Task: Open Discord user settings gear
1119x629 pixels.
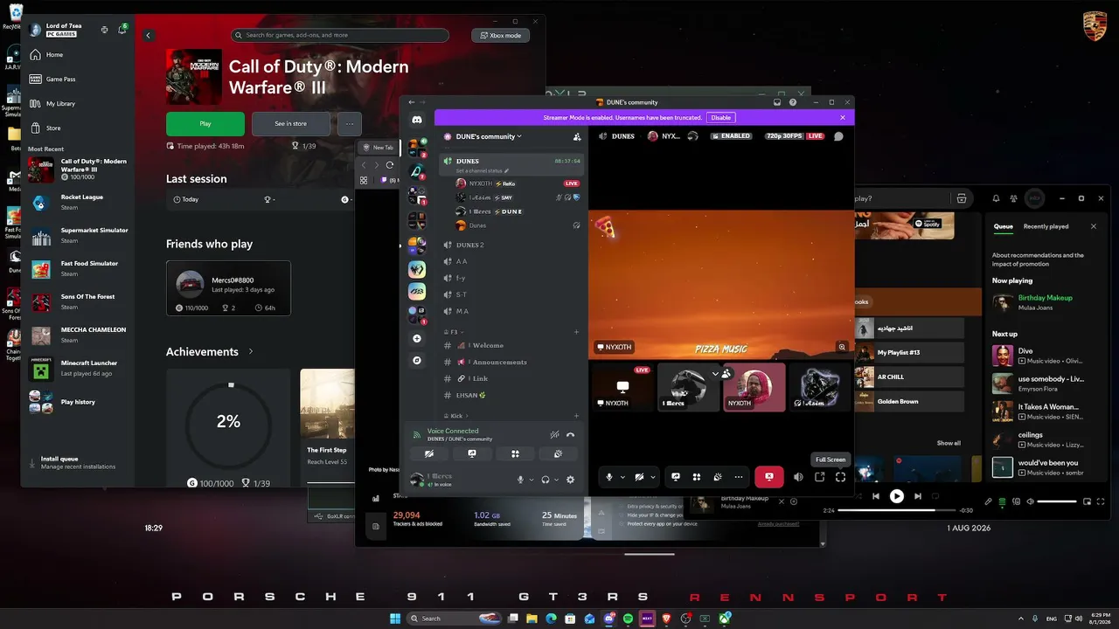Action: click(x=571, y=479)
